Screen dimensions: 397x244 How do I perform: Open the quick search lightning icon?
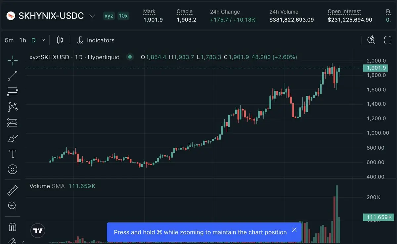[371, 40]
